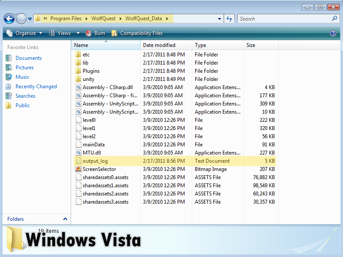
Task: Select the MTU.dll file icon
Action: [78, 152]
